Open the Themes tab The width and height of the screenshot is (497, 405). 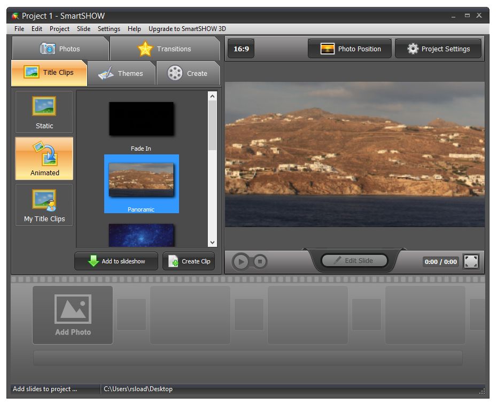coord(121,73)
